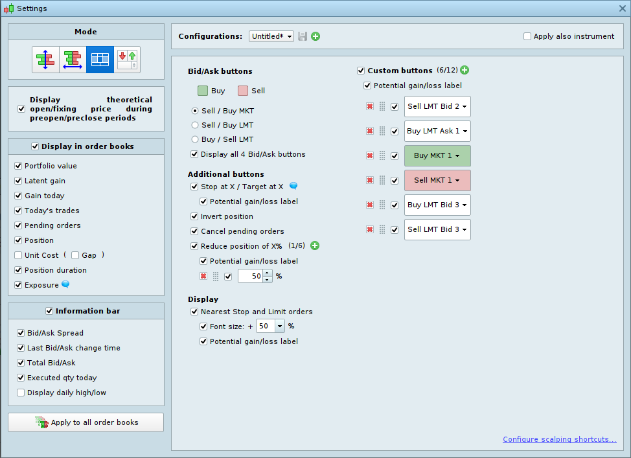Delete the Sell LMT Bid 3 custom button
631x458 pixels.
click(370, 229)
